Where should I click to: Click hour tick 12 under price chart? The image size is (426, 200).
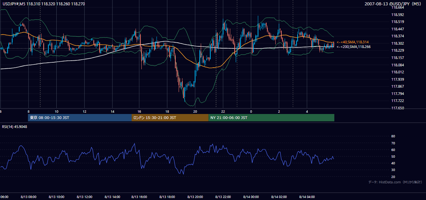(x=84, y=111)
